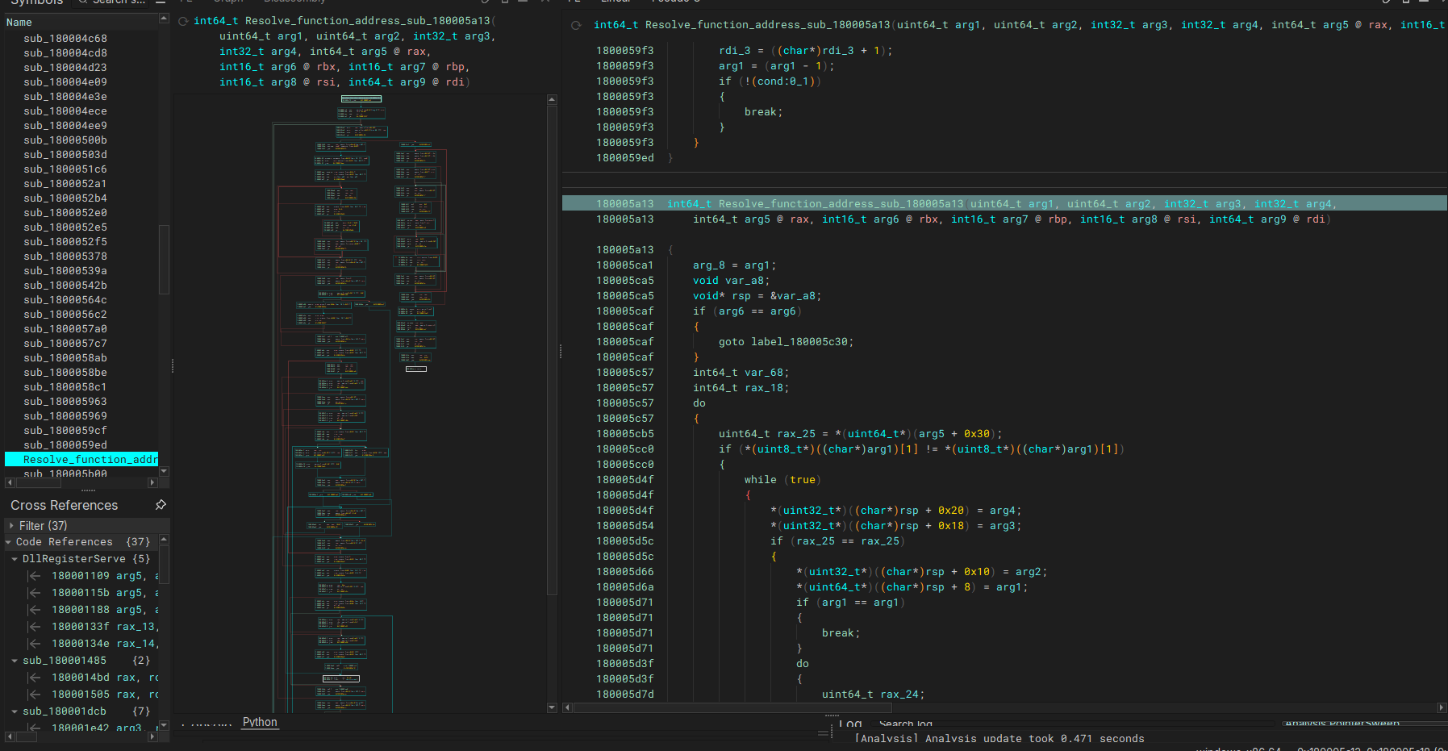Click symbols list scroll-right arrow
This screenshot has width=1448, height=751.
click(152, 482)
